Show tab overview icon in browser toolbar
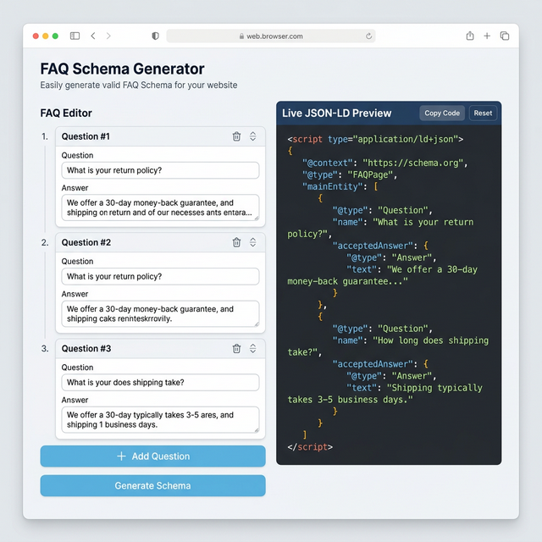542x542 pixels. 505,36
